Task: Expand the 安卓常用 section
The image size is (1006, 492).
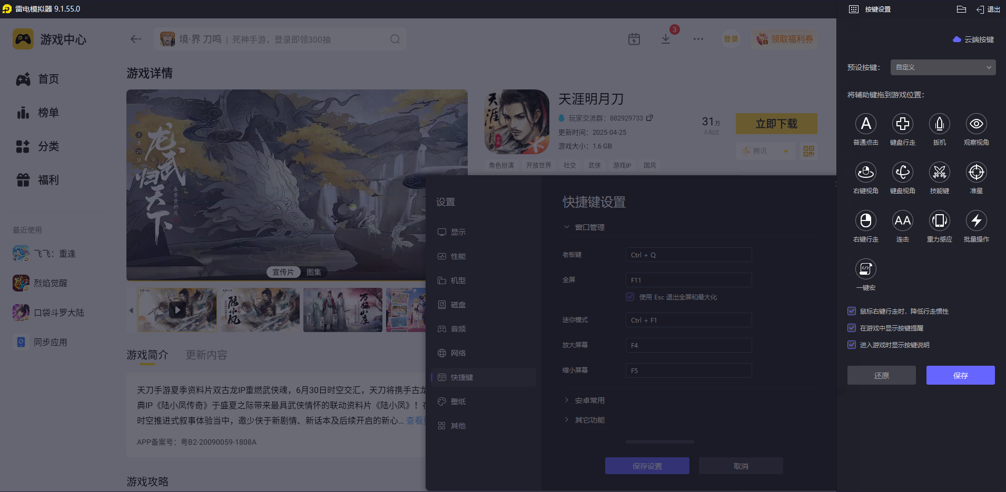Action: coord(589,400)
